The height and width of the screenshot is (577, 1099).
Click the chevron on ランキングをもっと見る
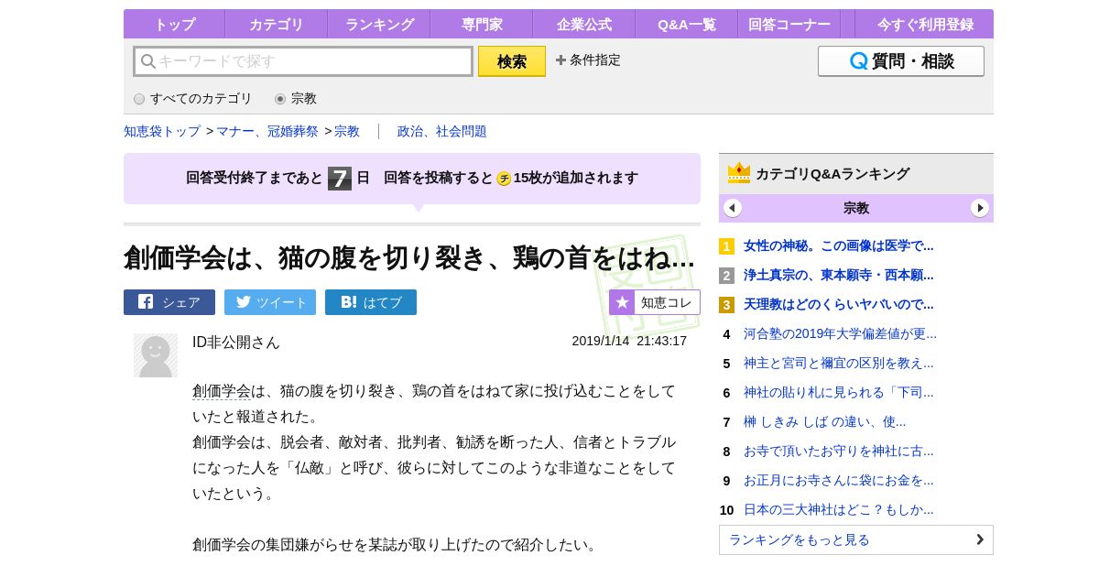pyautogui.click(x=980, y=539)
